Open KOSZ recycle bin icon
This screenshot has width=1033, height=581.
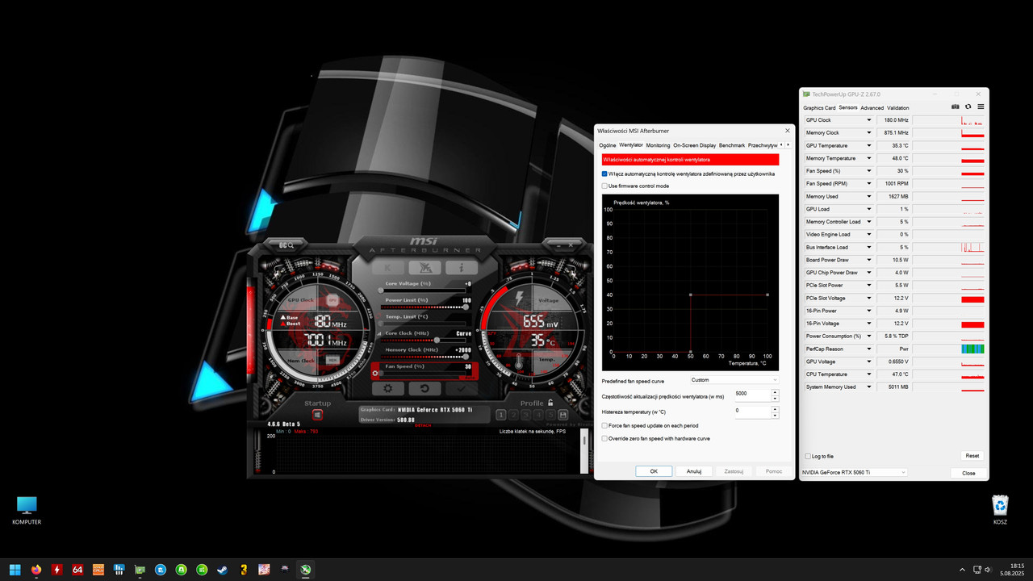tap(1001, 510)
